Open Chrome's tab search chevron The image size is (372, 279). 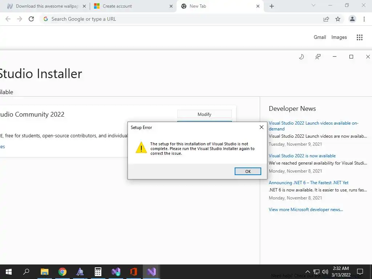(314, 5)
